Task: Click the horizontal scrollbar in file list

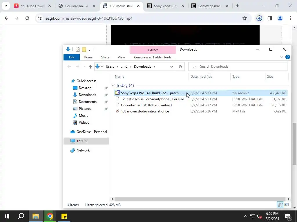Action: point(200,199)
